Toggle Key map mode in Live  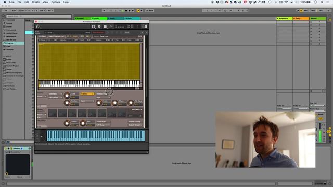[306, 11]
